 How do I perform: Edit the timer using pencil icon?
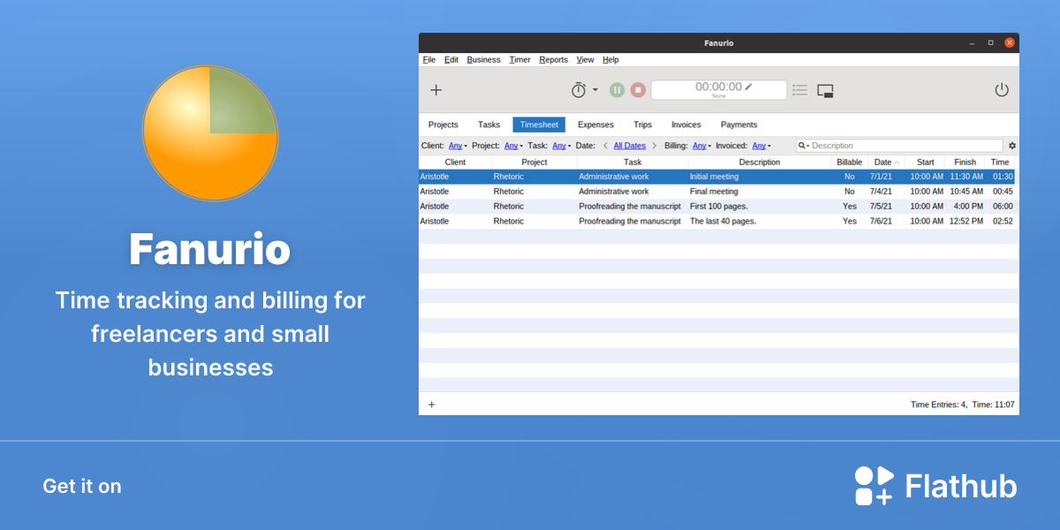[x=749, y=87]
